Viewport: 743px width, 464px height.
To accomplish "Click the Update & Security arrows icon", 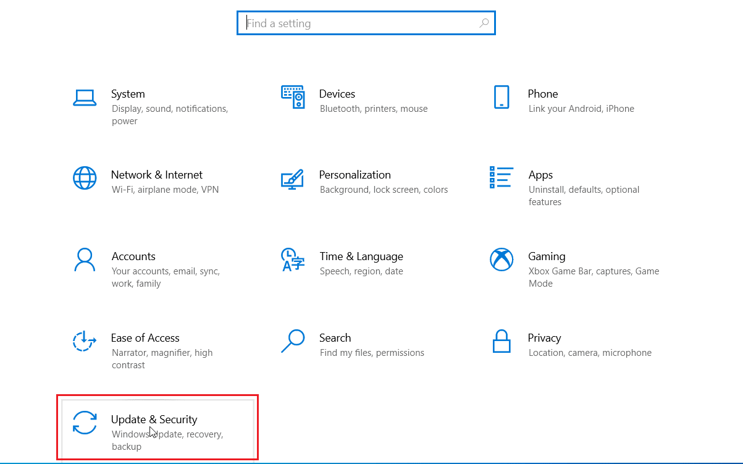I will coord(85,423).
